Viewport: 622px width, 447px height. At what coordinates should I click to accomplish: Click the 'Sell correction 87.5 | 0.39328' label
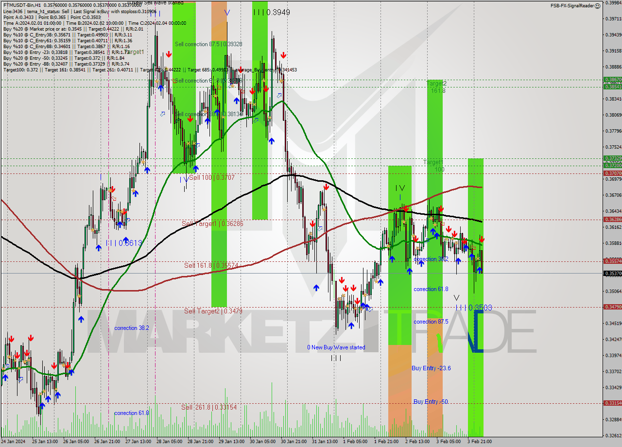click(x=208, y=44)
